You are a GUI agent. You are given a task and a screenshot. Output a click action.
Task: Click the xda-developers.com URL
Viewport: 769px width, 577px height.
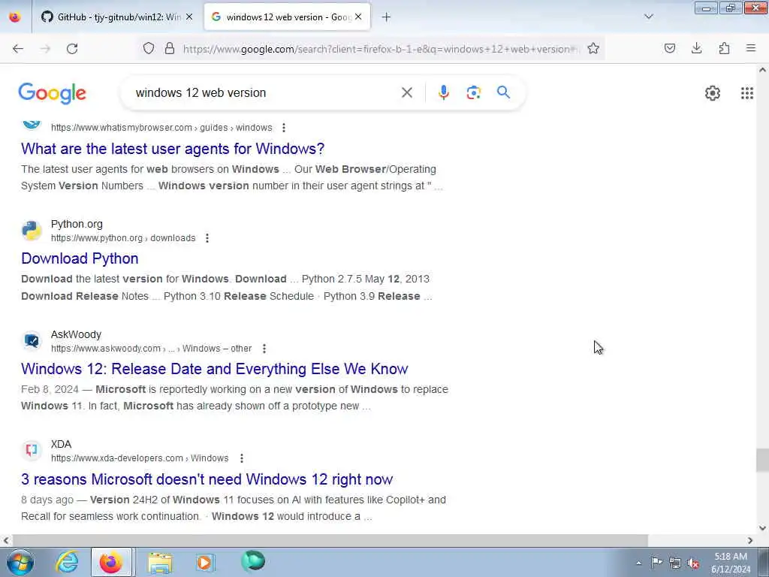pos(140,458)
